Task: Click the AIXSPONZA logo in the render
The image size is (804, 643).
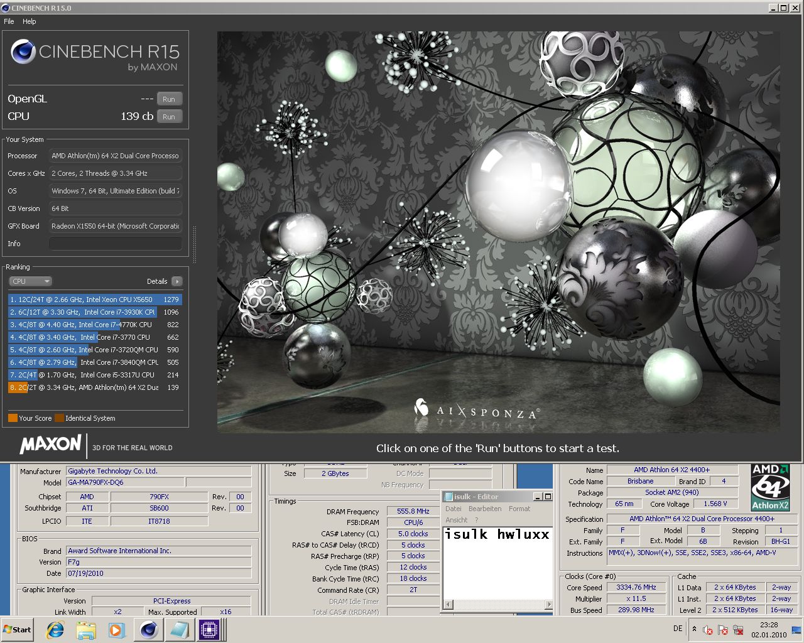Action: (x=476, y=411)
